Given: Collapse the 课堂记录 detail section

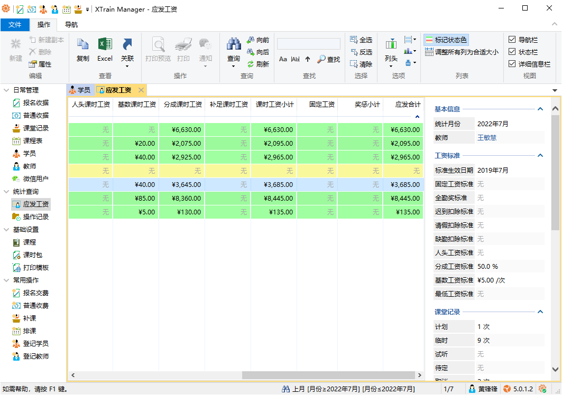Looking at the screenshot, I should point(540,312).
